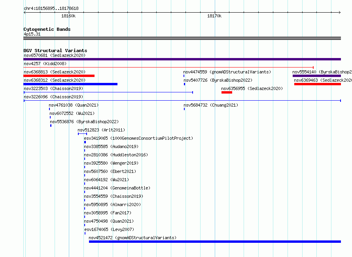Open nsv512823 (Arlt2011) variant label
Screen dimensions: 352x257
[x=101, y=130]
